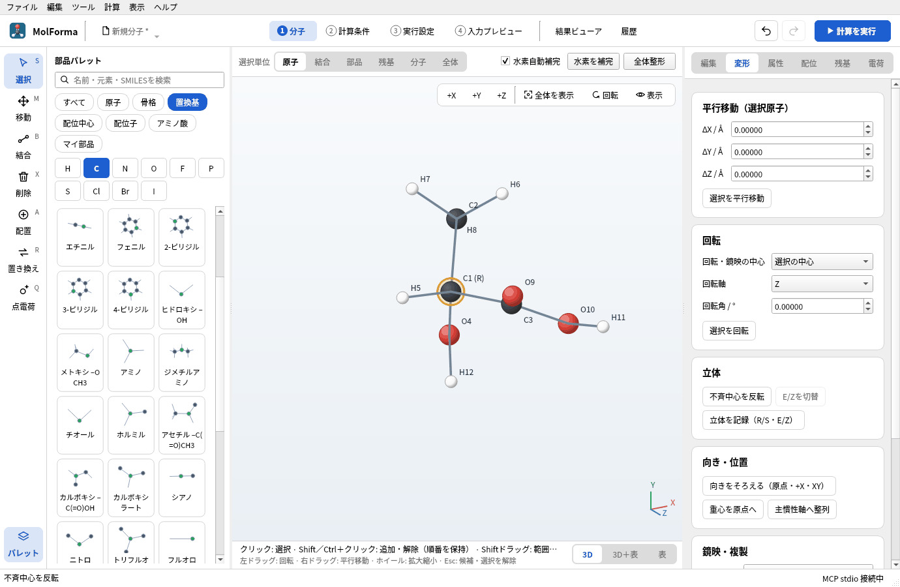Image resolution: width=900 pixels, height=587 pixels.
Task: Click the palette search field
Action: (x=140, y=80)
